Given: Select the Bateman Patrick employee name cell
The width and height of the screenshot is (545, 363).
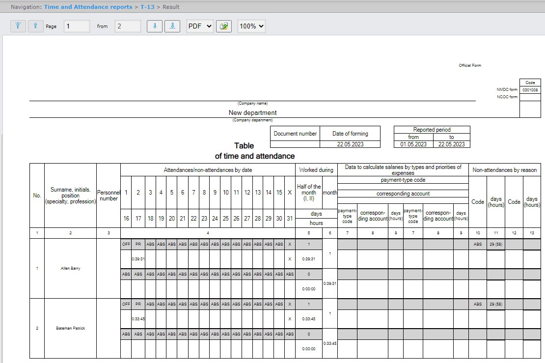Looking at the screenshot, I should 70,328.
